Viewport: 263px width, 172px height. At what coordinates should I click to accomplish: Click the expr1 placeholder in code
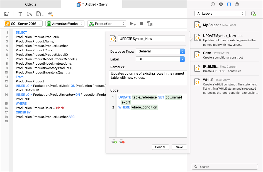(126, 102)
